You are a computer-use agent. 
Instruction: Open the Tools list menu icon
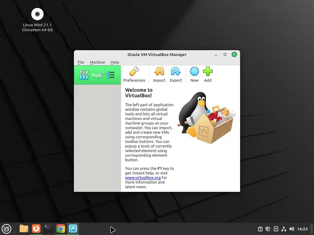[111, 75]
